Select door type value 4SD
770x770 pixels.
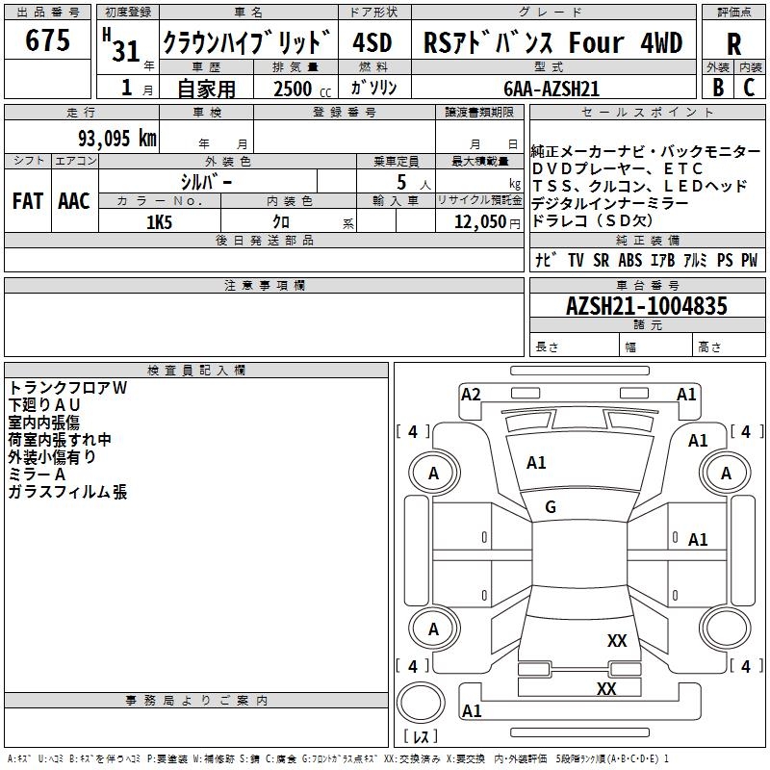[372, 42]
